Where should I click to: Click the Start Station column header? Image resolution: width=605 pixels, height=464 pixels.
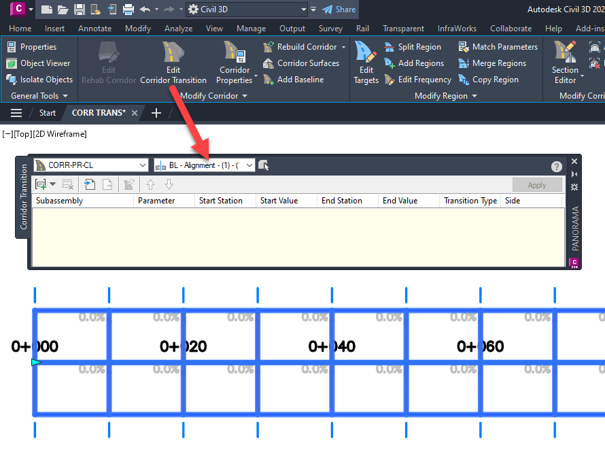tap(225, 201)
